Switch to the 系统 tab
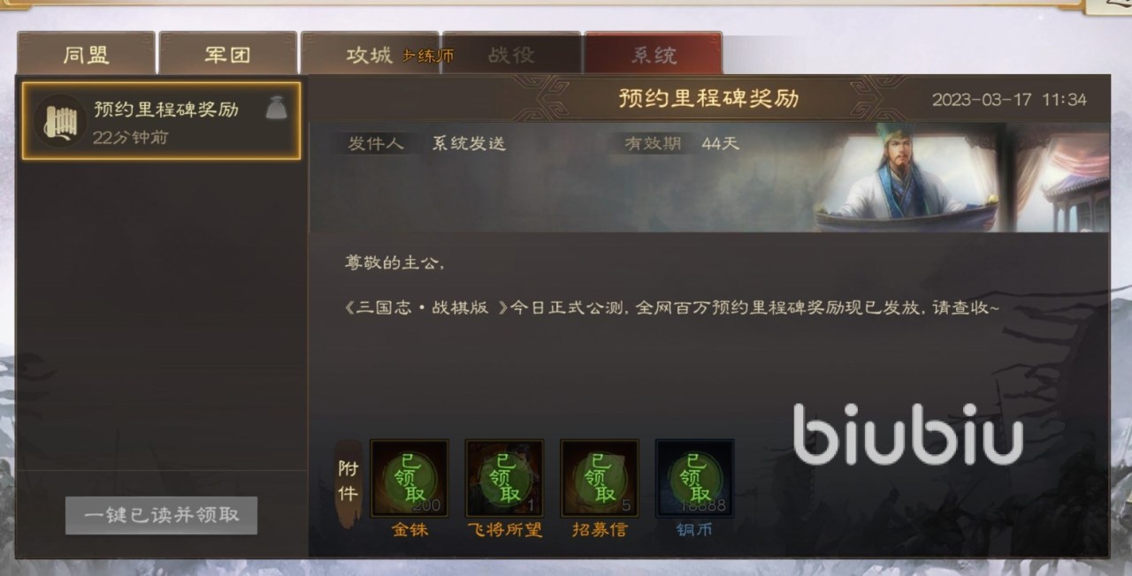Viewport: 1132px width, 576px height. point(654,54)
